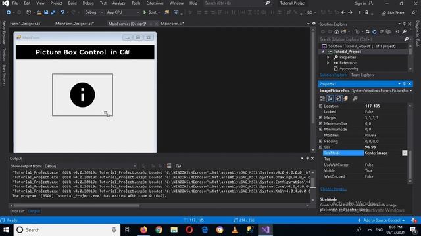
Task: Switch to MainForm.cs code tab
Action: (172, 24)
